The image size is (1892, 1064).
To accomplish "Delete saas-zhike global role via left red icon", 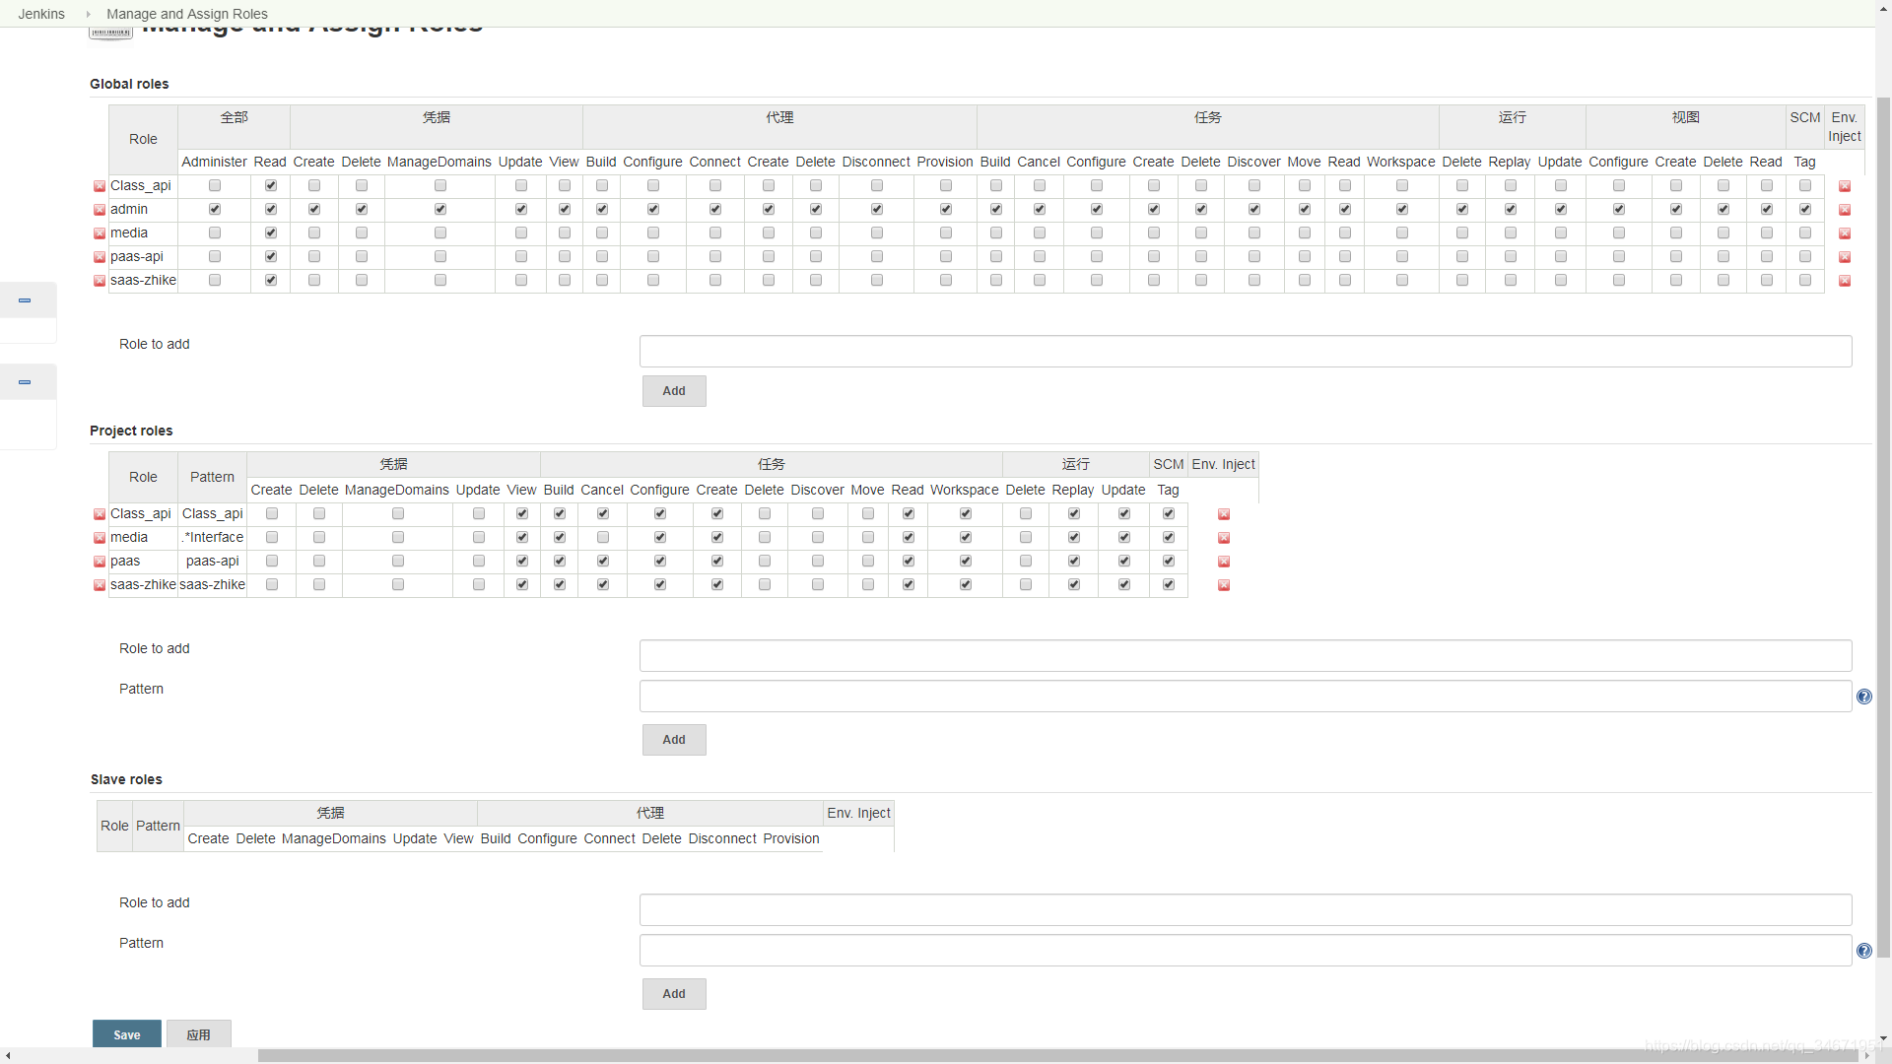I will [100, 281].
